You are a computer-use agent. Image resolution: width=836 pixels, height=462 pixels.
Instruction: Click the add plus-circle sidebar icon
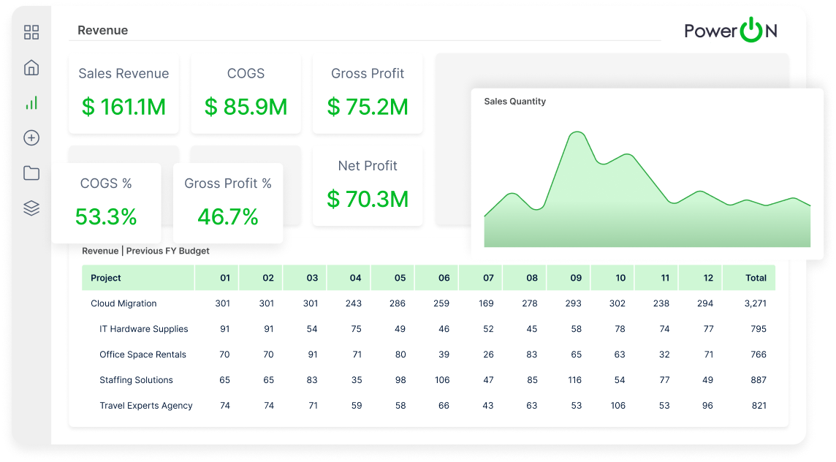pyautogui.click(x=31, y=138)
